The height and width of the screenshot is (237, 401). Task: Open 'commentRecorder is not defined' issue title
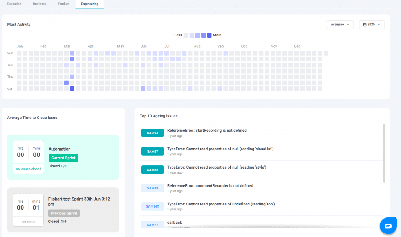point(210,186)
